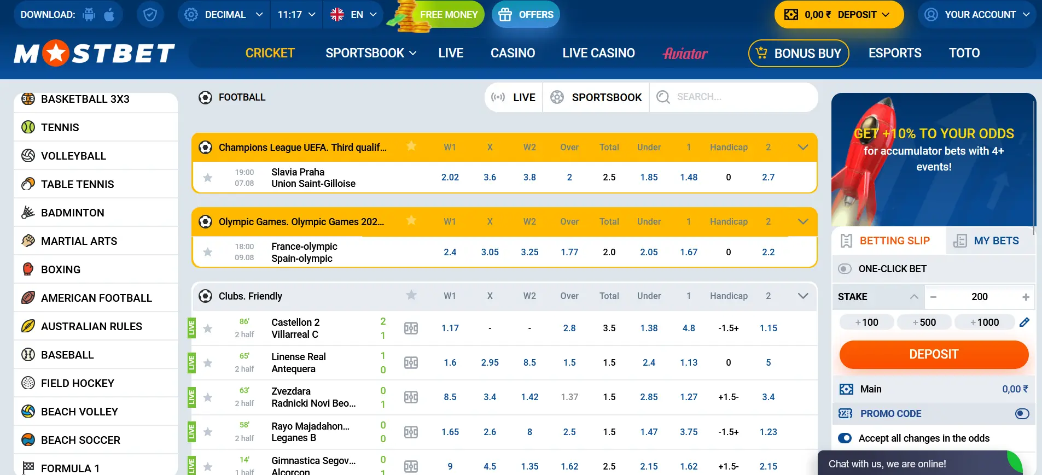1042x475 pixels.
Task: Go to the Cricket menu
Action: (x=270, y=53)
